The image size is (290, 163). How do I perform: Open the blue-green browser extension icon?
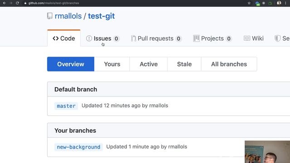click(x=257, y=3)
